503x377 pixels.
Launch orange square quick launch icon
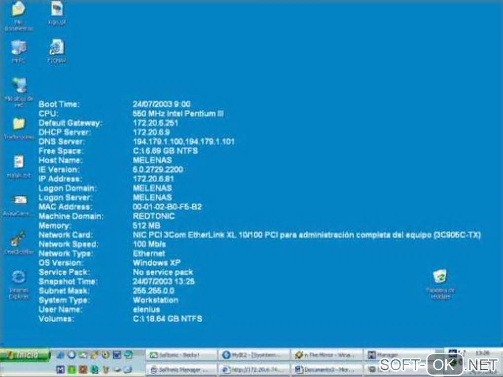(83, 370)
